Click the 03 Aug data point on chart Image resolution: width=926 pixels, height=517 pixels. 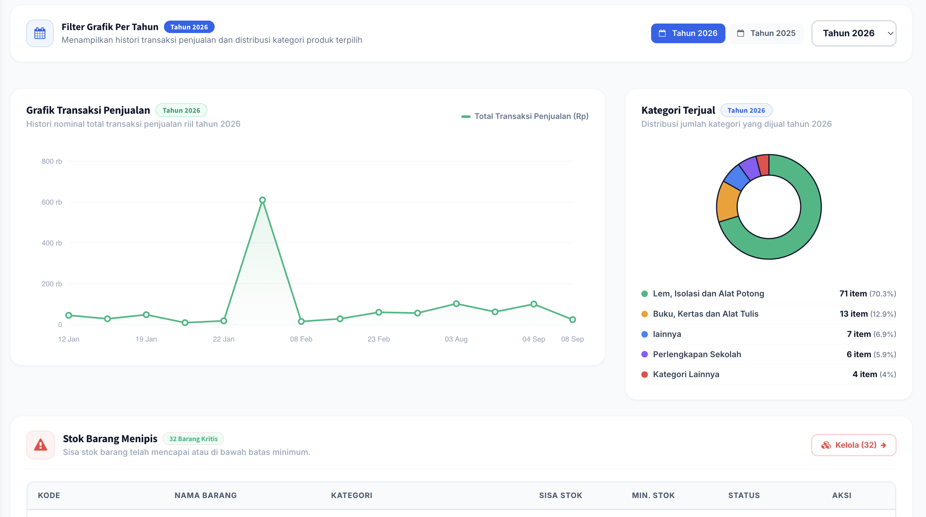456,304
